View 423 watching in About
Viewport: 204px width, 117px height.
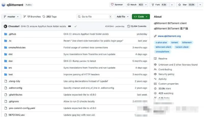[x=166, y=93]
